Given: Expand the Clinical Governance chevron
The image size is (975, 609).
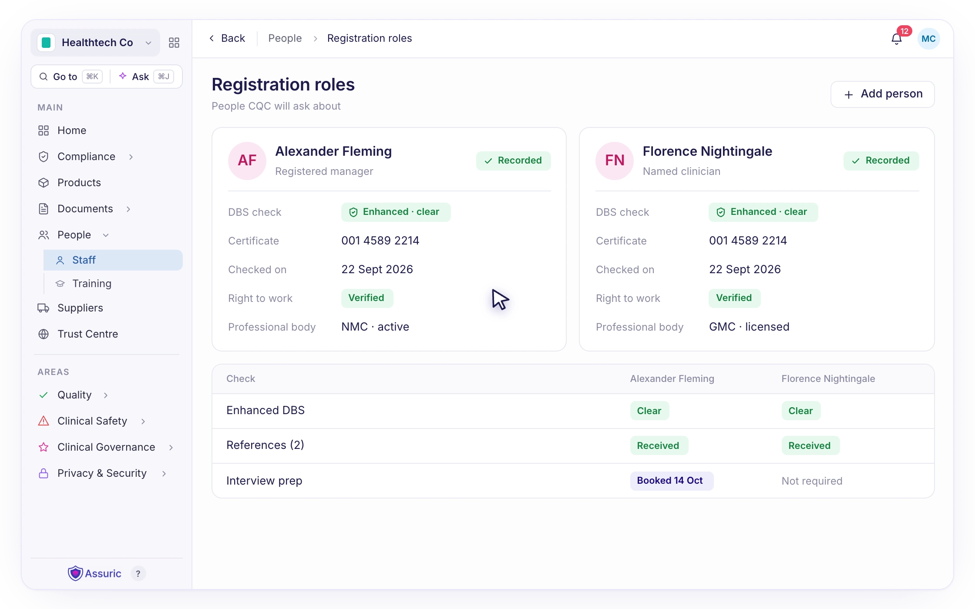Looking at the screenshot, I should [x=171, y=447].
